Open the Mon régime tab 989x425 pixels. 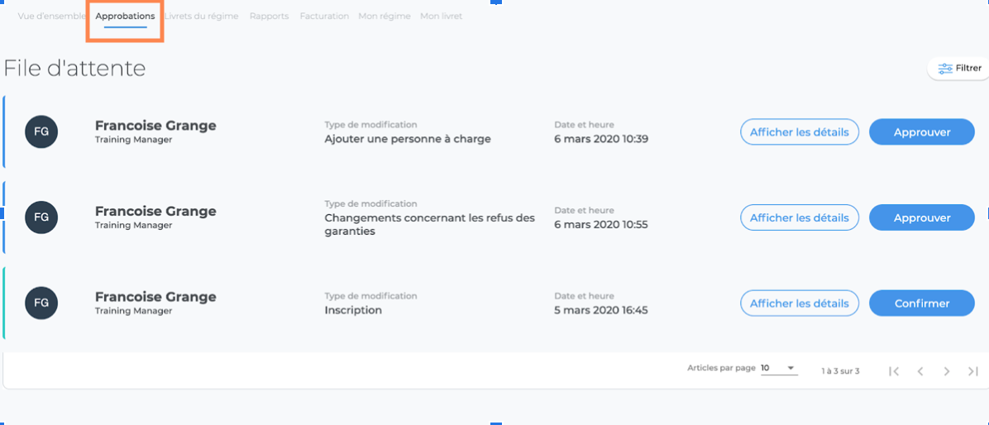[x=384, y=17]
